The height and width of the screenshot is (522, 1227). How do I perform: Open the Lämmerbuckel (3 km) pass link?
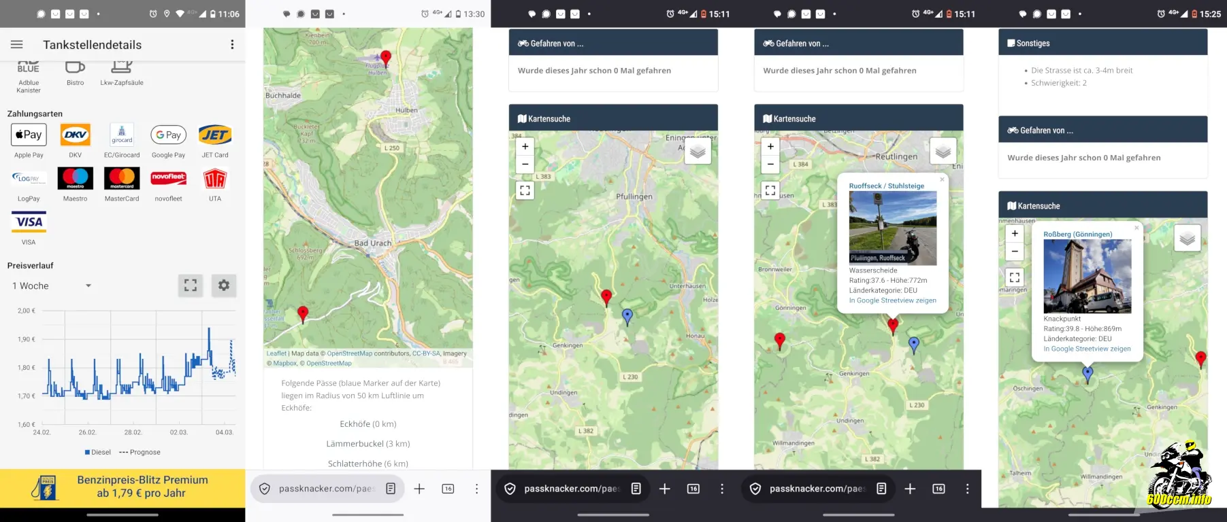click(367, 444)
